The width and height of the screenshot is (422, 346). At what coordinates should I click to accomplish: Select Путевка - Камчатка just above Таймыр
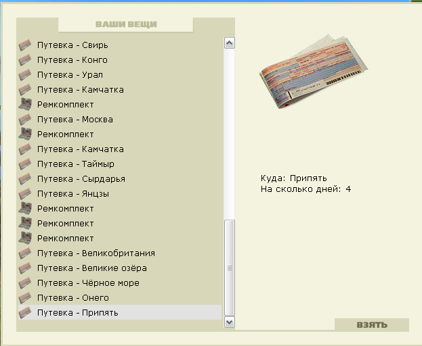pos(81,149)
